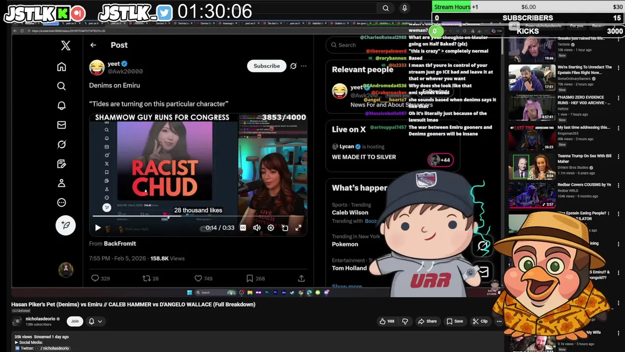Open the options menu for My last time addressing this
Screen dimensions: 625x352
point(618,129)
